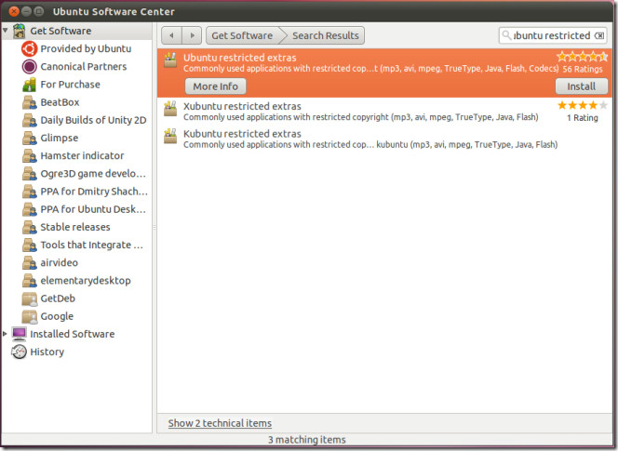
Task: Select the Xubuntu restricted extras result row
Action: (x=384, y=112)
